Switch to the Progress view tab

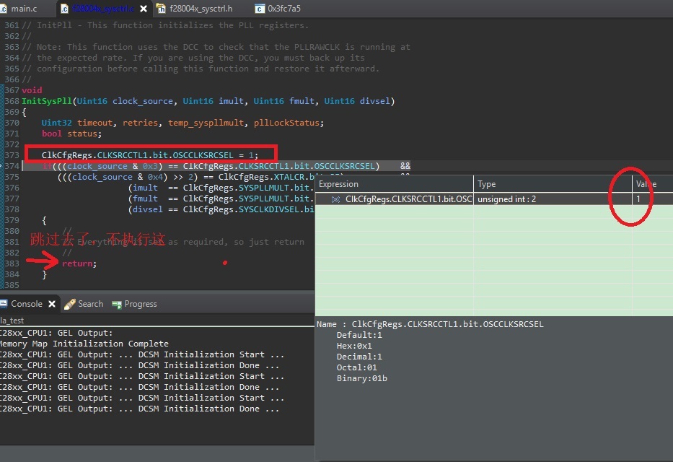pyautogui.click(x=134, y=304)
